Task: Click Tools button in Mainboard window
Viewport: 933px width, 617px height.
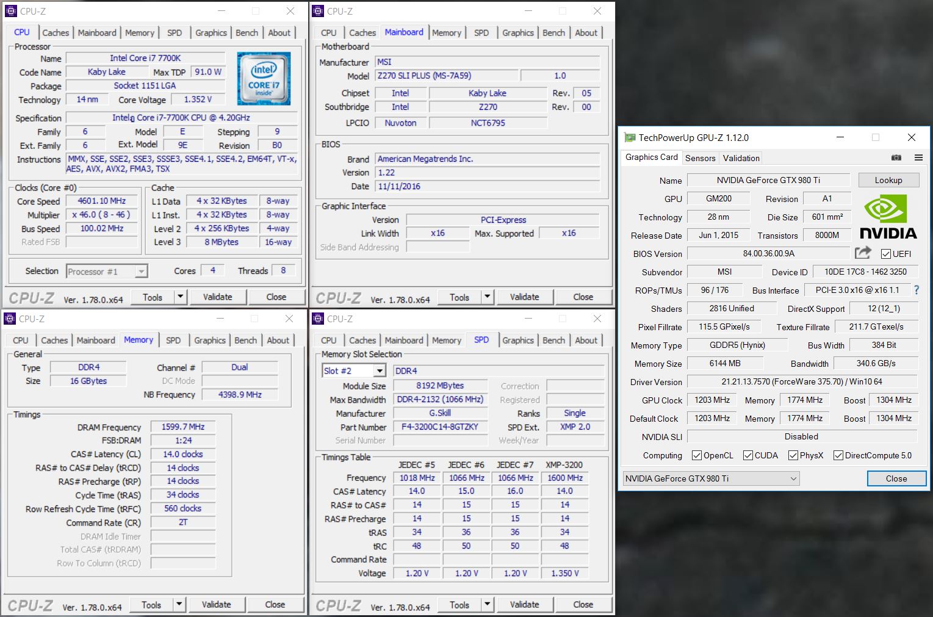Action: [459, 297]
